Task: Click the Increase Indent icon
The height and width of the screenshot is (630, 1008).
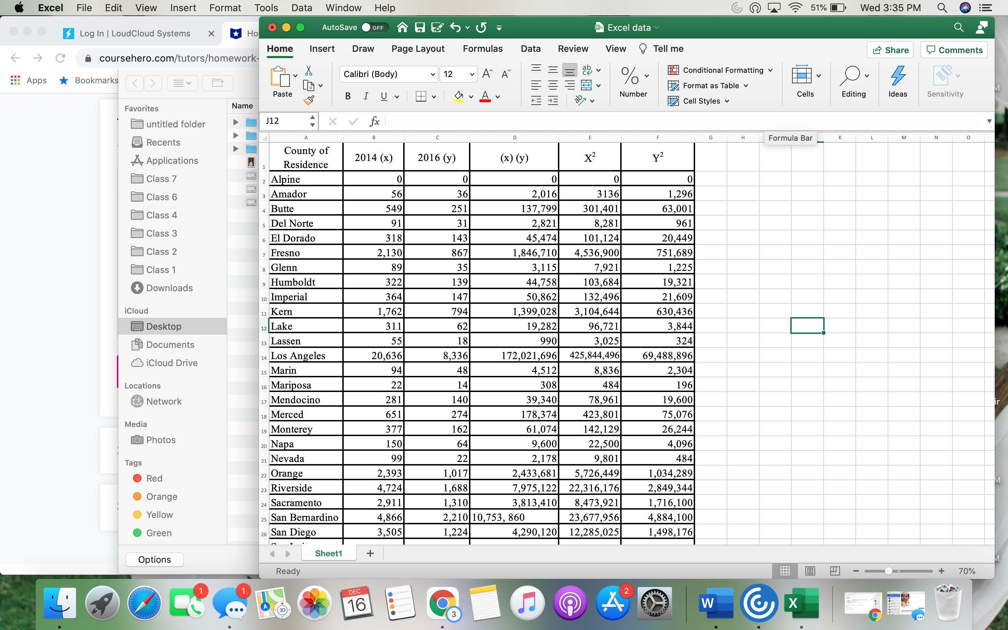Action: click(x=553, y=100)
